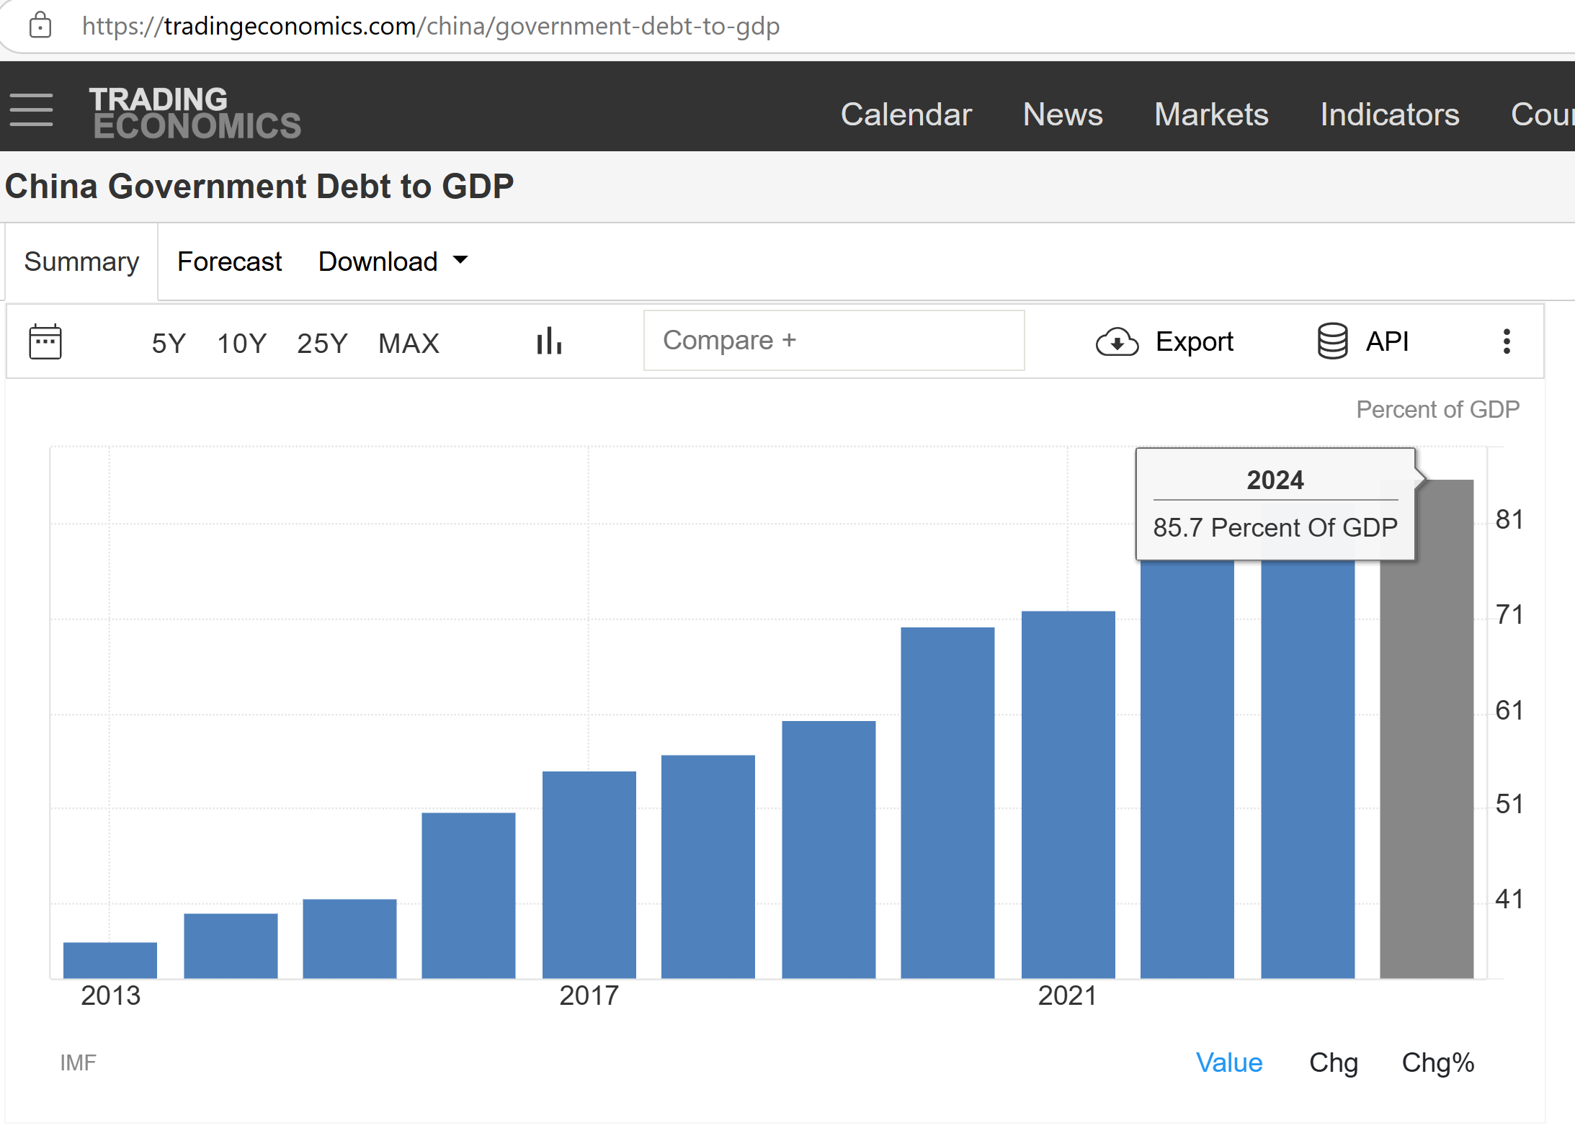Image resolution: width=1575 pixels, height=1146 pixels.
Task: Switch chart display to Value
Action: pos(1229,1063)
